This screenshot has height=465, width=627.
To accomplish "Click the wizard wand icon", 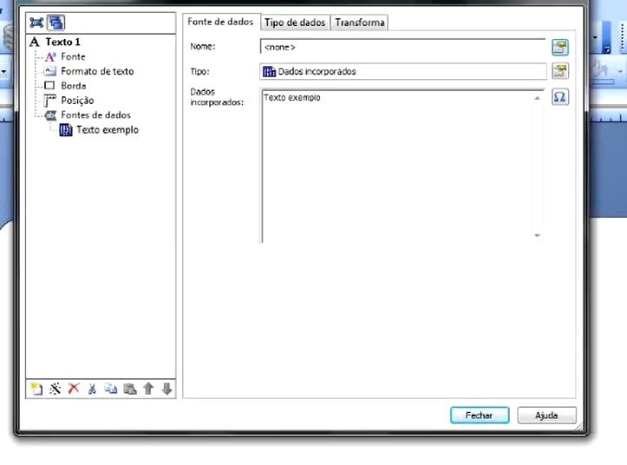I will (56, 389).
